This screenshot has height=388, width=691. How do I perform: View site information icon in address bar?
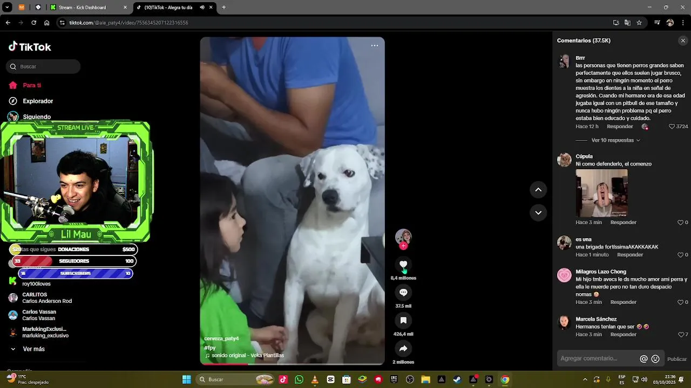tap(62, 23)
